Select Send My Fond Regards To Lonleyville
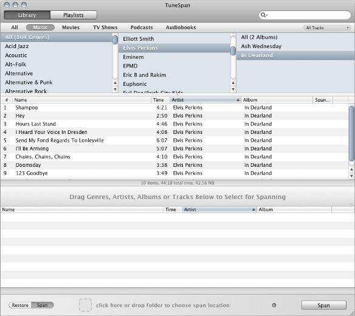The image size is (355, 316). (x=174, y=141)
